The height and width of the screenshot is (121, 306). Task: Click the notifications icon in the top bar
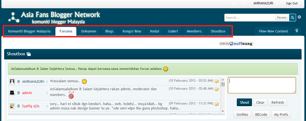[x=243, y=3]
